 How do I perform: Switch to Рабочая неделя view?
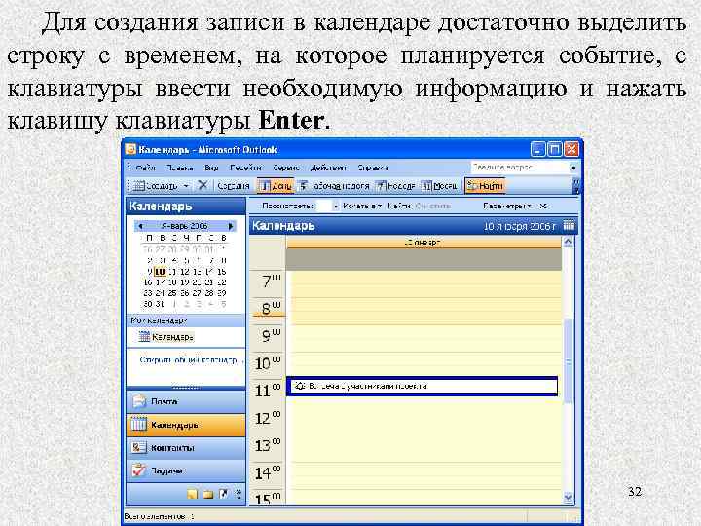click(x=334, y=186)
